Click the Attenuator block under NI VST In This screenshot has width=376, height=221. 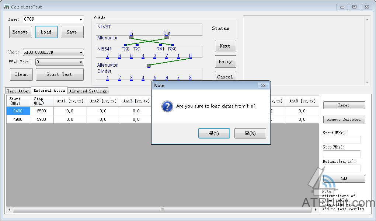131,37
